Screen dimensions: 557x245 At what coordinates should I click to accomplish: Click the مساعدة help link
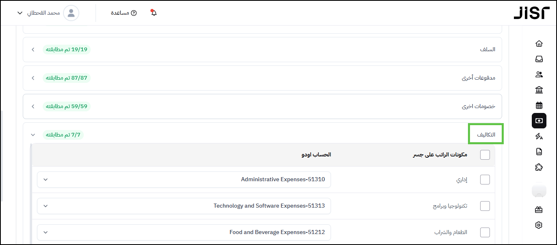click(124, 13)
